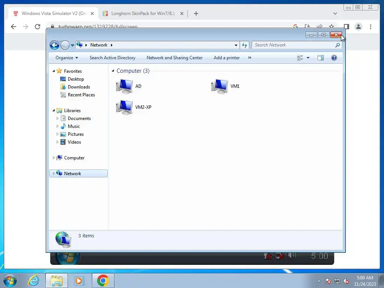The image size is (384, 288).
Task: Click the magnifier icon in Search Network
Action: coord(337,45)
